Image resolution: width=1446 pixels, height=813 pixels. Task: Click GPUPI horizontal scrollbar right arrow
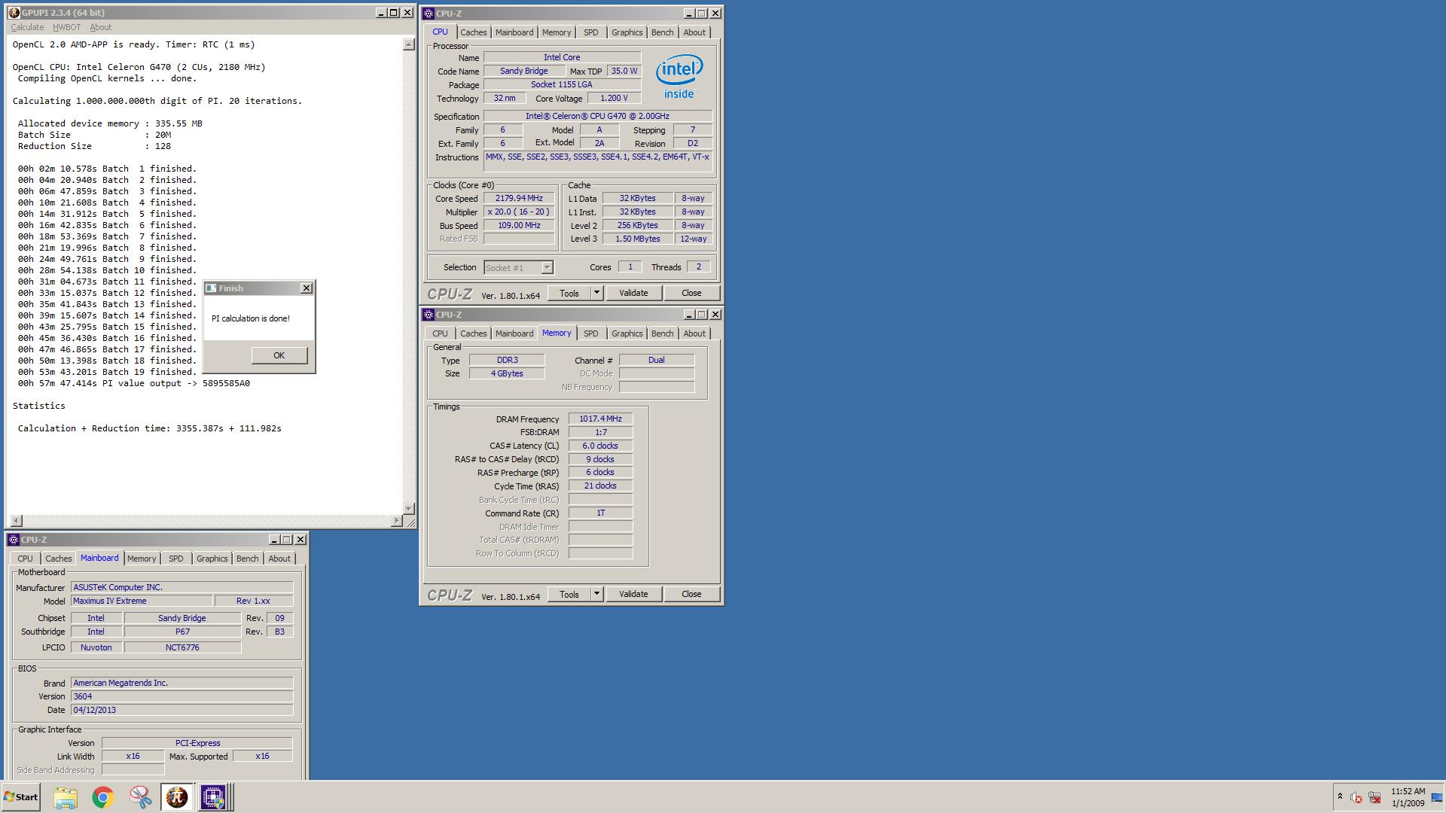tap(397, 520)
